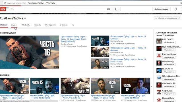Click the on-screen keyboard icon in search
182x102 pixels.
click(108, 9)
